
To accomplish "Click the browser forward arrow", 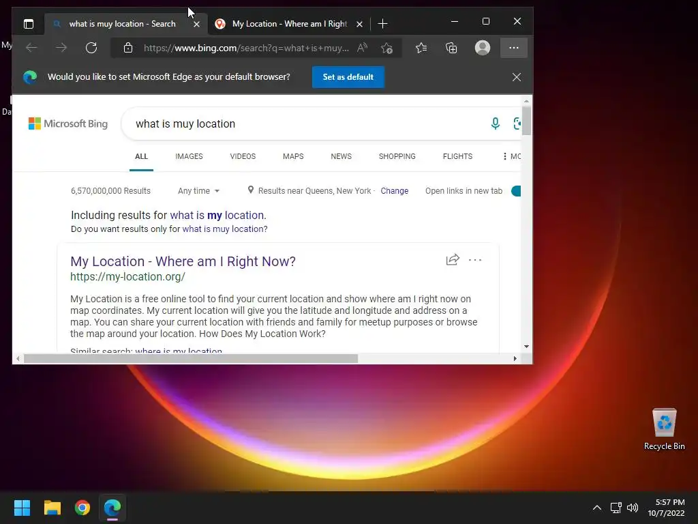I will [x=61, y=48].
